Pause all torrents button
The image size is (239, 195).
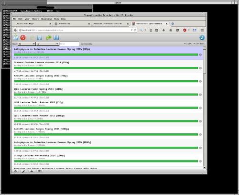click(x=56, y=38)
